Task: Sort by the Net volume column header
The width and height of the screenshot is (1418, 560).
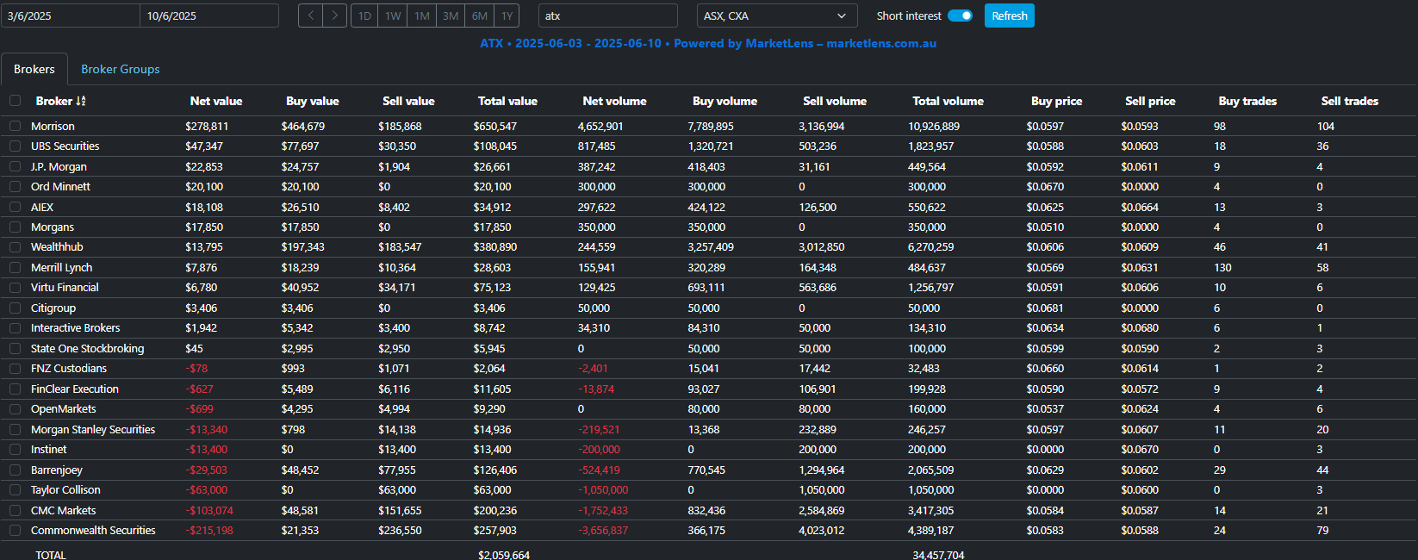Action: coord(614,101)
